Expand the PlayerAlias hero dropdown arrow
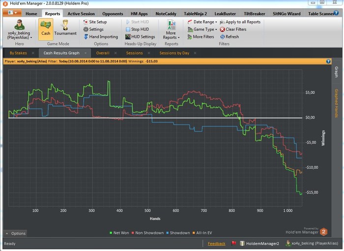This screenshot has width=344, height=251. coord(31,38)
